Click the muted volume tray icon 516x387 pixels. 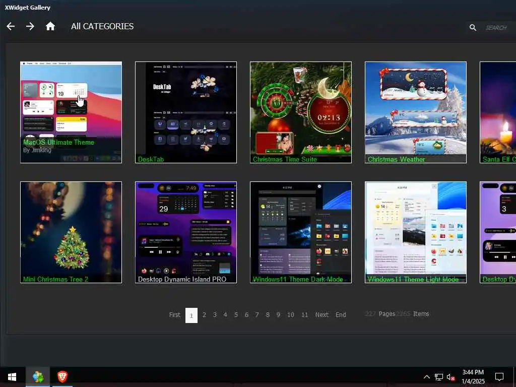pyautogui.click(x=451, y=377)
